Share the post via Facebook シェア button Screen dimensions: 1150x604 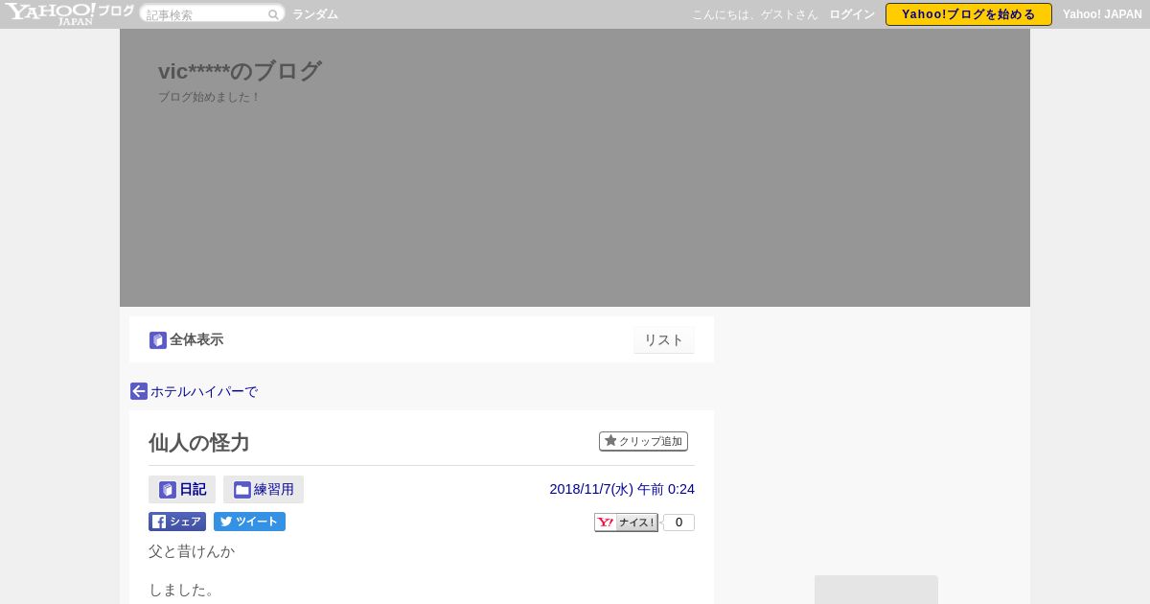point(177,522)
